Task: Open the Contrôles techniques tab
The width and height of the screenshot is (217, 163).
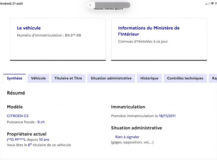Action: tap(185, 78)
